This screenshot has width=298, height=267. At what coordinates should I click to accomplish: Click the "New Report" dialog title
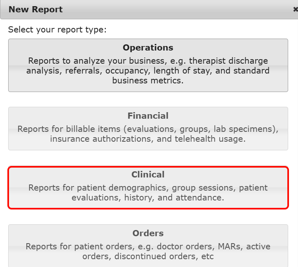(36, 9)
